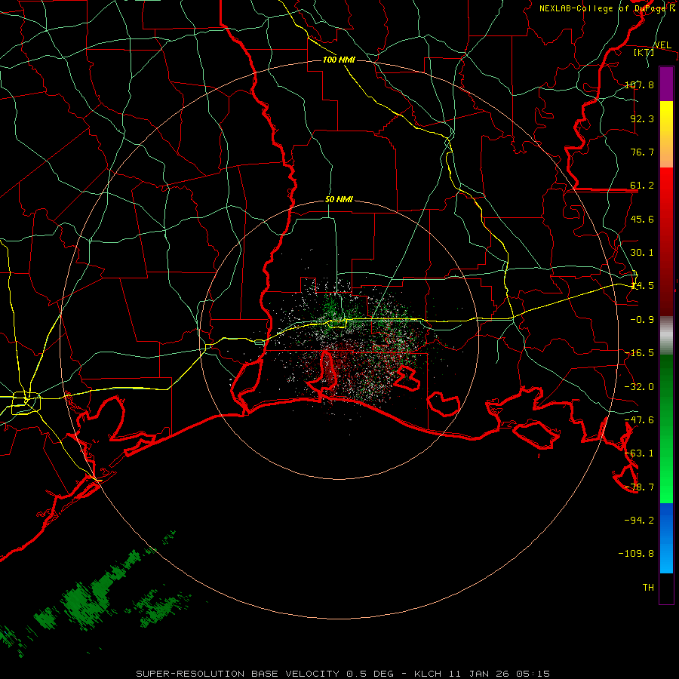This screenshot has width=679, height=679.
Task: Click the 107.8 scale value
Action: 640,84
